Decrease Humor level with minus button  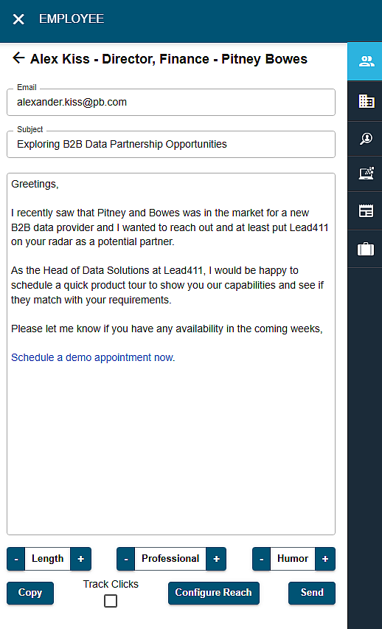[x=262, y=559]
